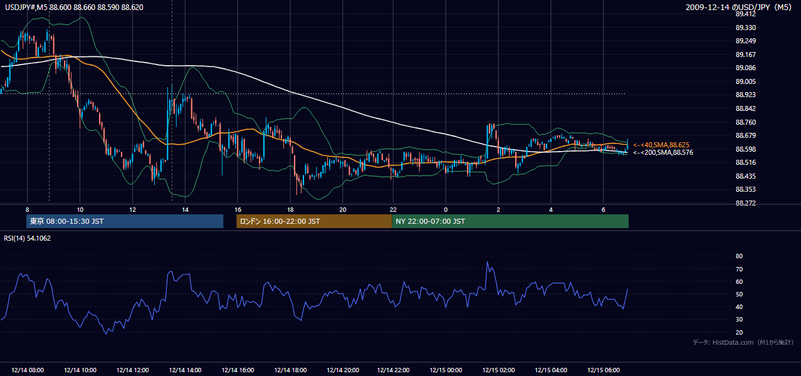801x376 pixels.
Task: Click hour label 22 under the price chart
Action: (394, 209)
